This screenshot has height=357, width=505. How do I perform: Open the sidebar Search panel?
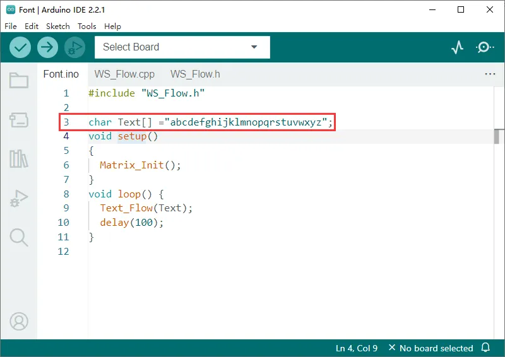[19, 237]
